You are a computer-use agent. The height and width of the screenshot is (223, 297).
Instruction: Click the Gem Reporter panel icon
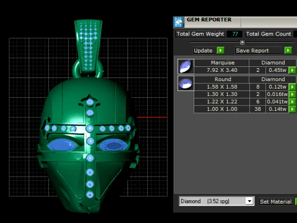(179, 22)
